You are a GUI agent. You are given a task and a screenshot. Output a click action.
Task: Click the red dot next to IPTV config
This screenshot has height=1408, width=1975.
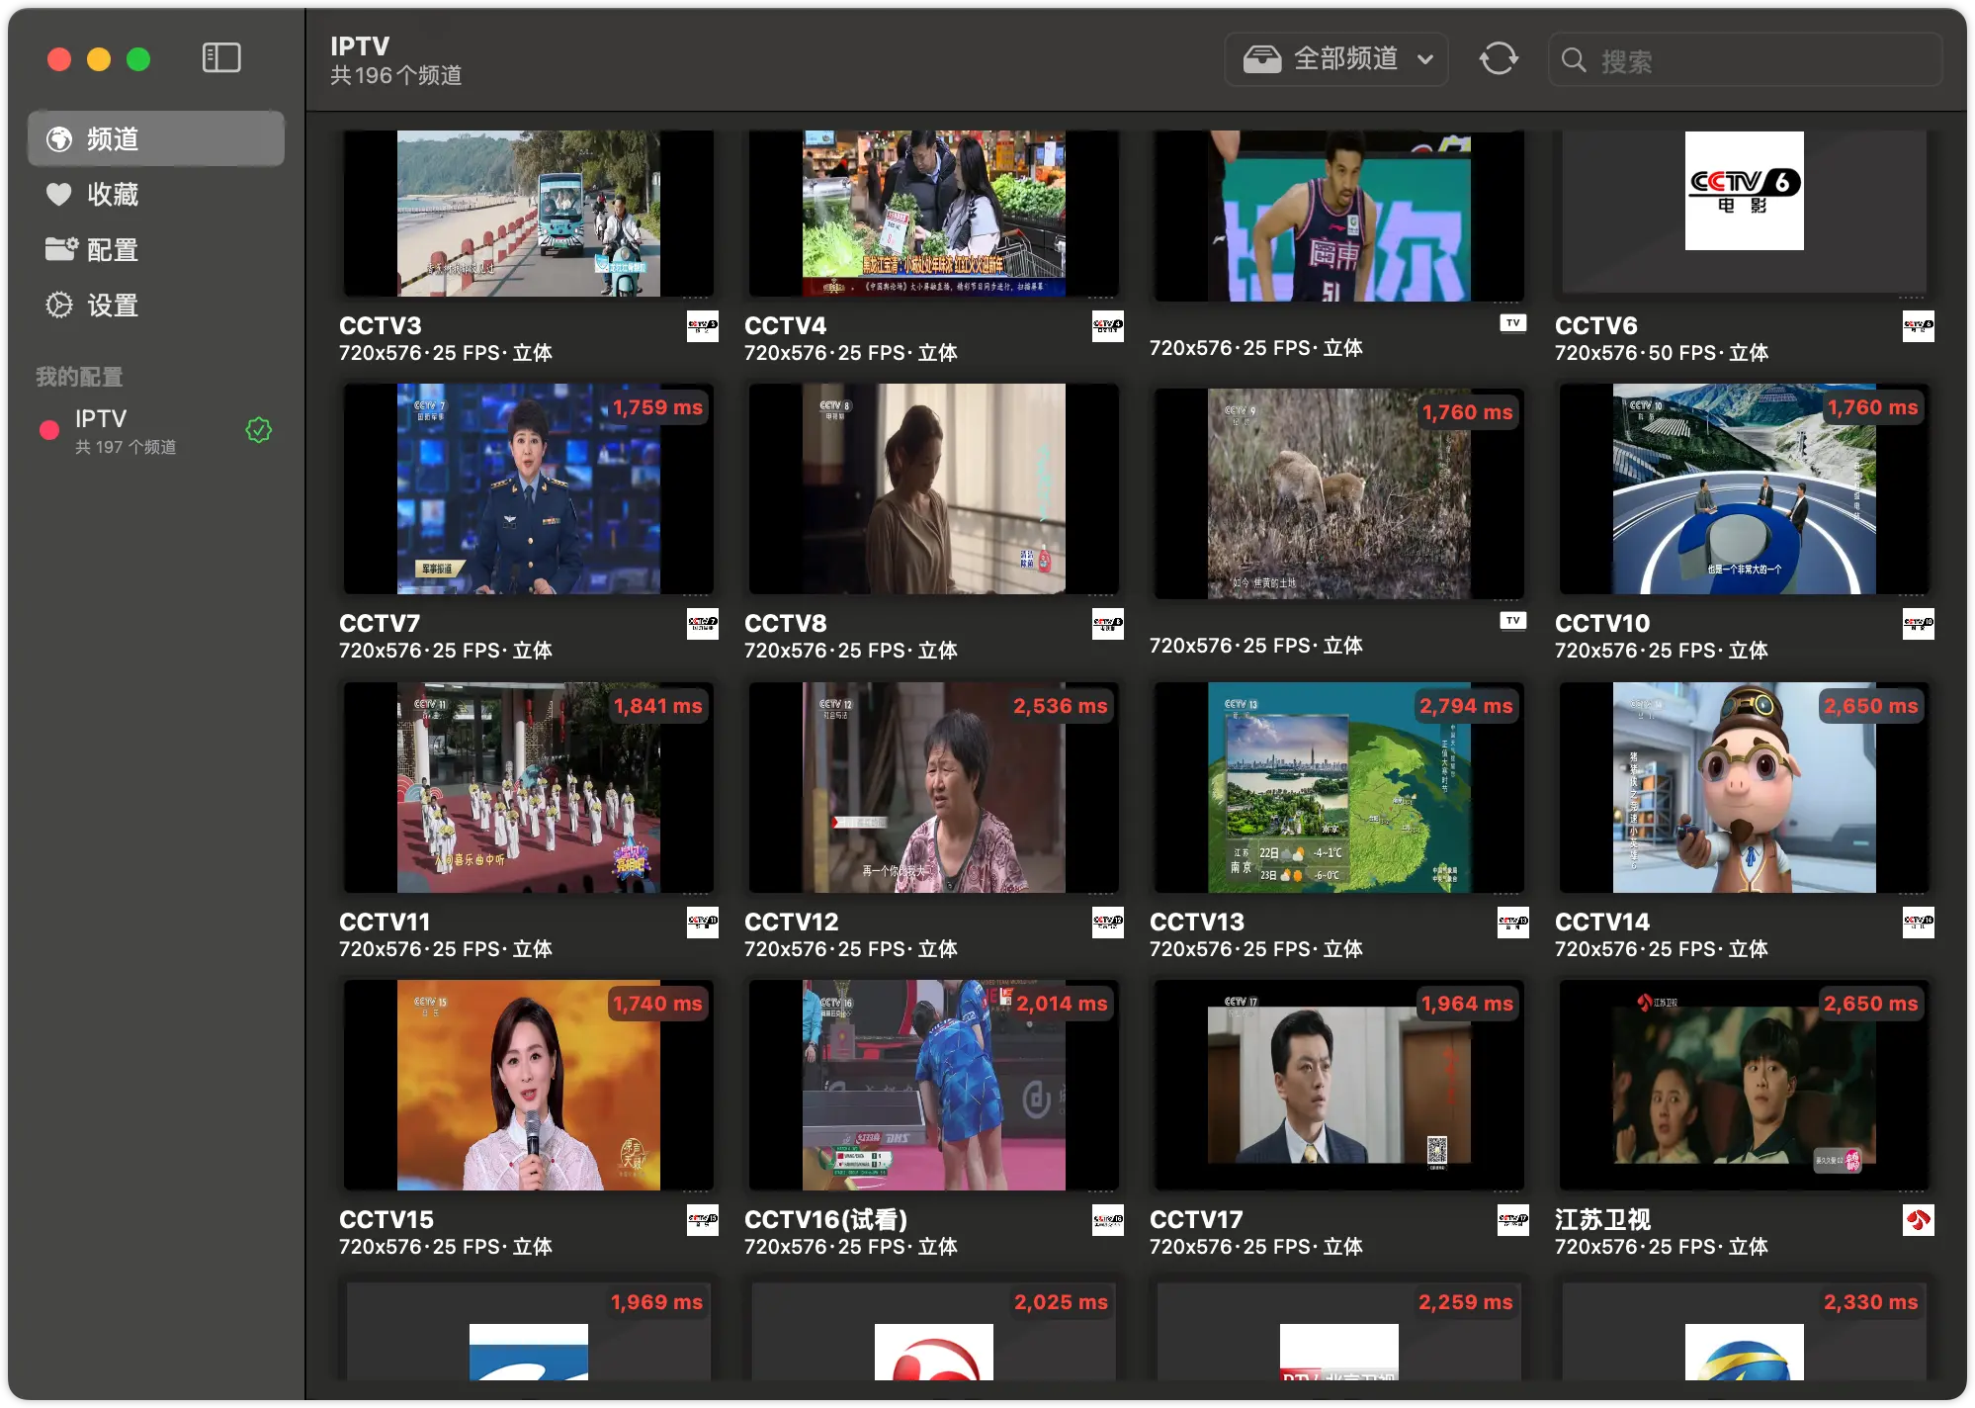tap(48, 430)
